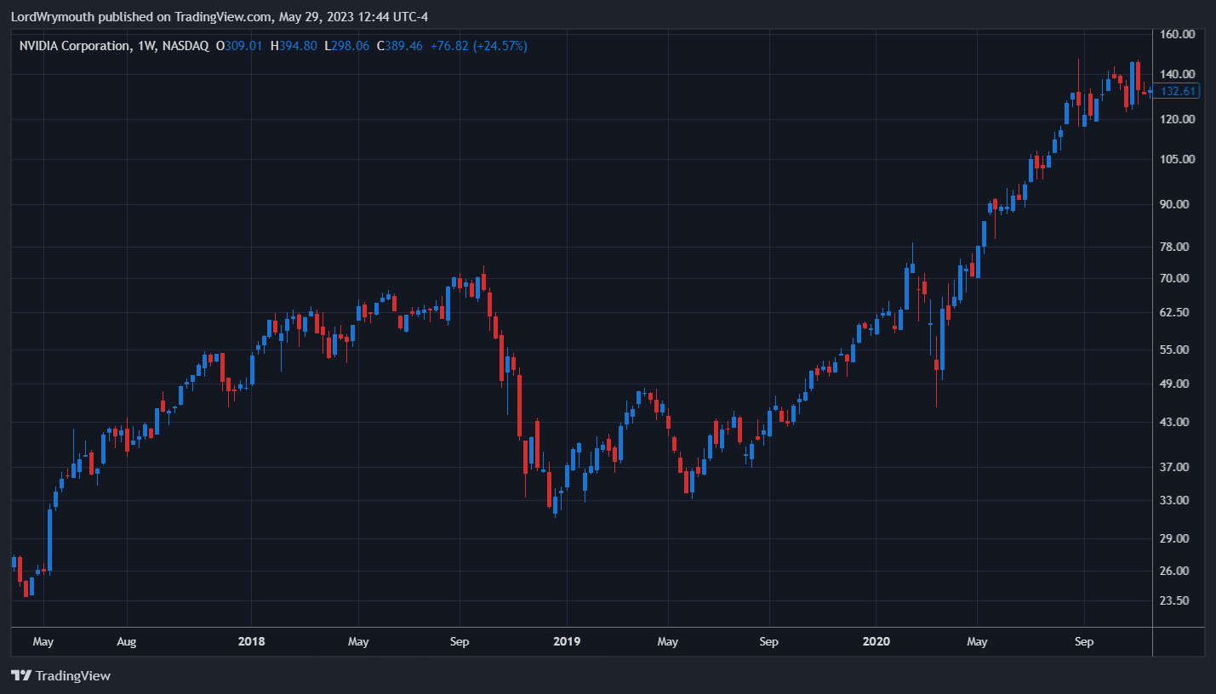Click the high value H394.80

click(x=294, y=46)
